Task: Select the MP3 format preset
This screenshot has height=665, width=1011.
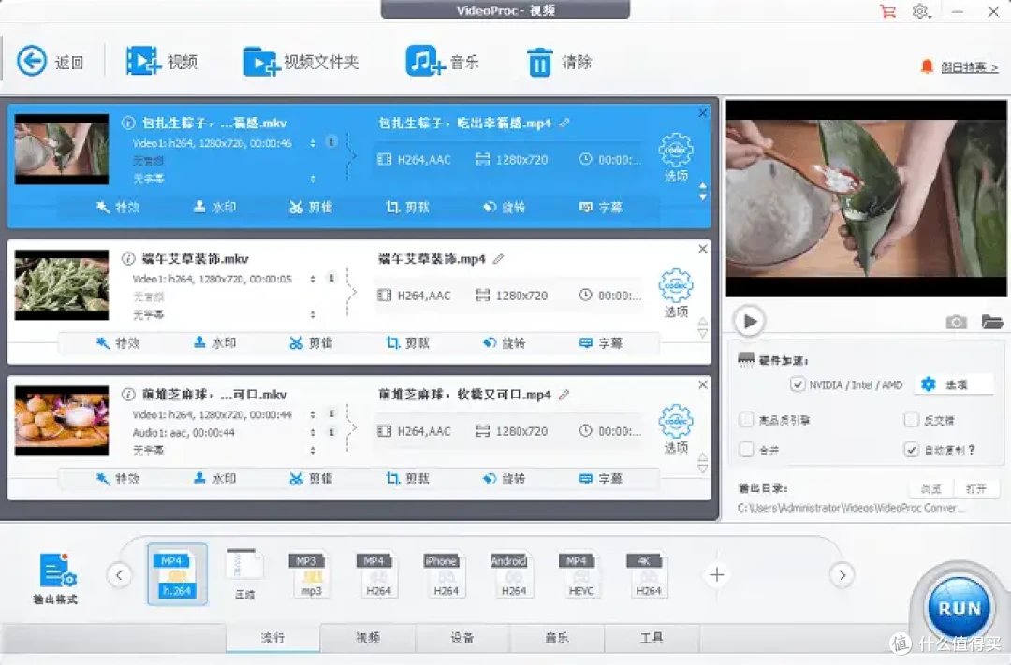Action: [x=312, y=574]
